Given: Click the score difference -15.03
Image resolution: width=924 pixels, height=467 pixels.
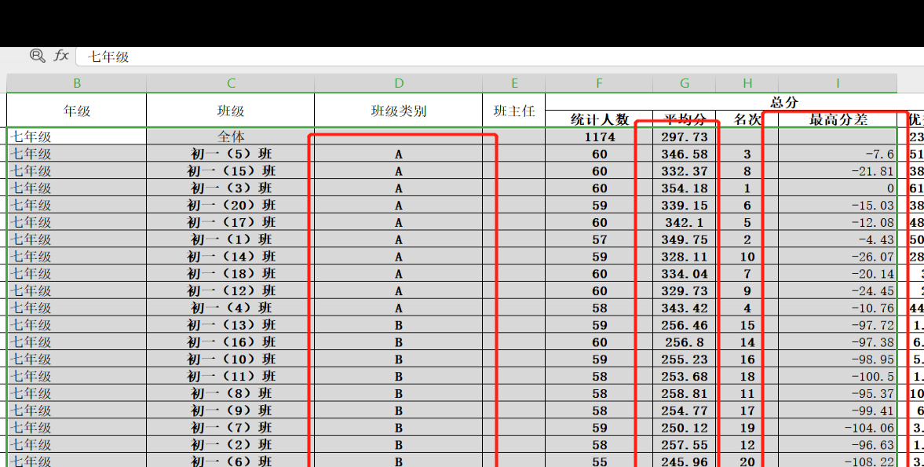Looking at the screenshot, I should tap(838, 205).
